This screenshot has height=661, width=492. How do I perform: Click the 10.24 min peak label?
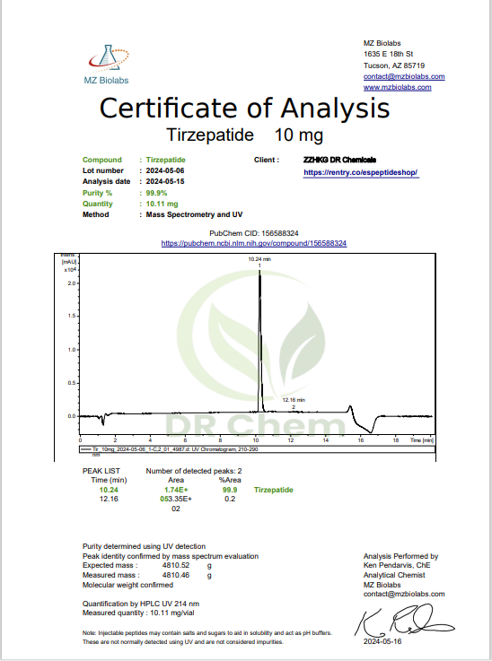pos(259,259)
